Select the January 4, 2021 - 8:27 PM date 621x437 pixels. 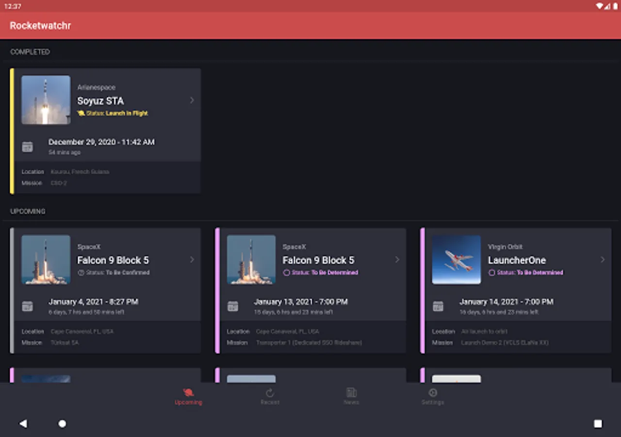[x=93, y=302]
